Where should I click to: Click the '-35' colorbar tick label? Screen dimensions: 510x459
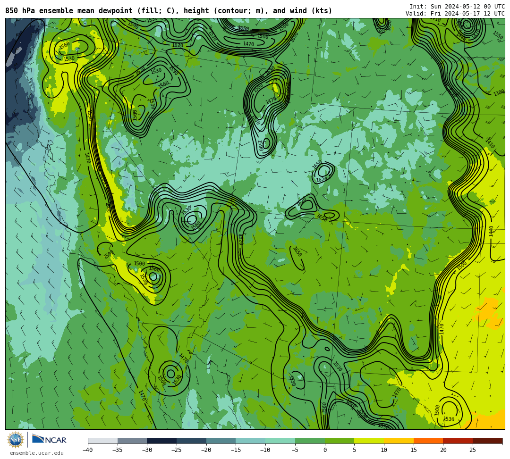coord(118,450)
